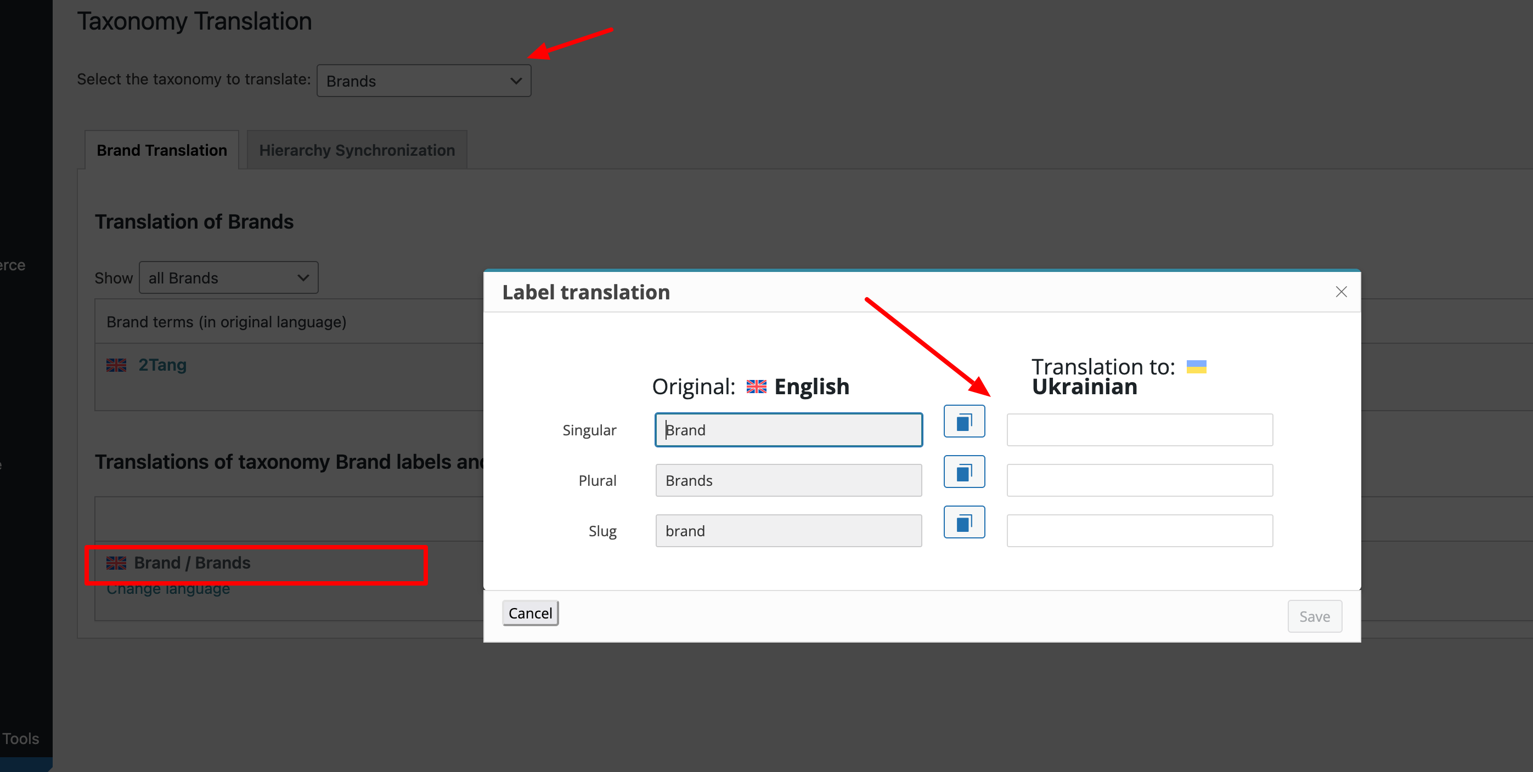Click the Cancel button
The width and height of the screenshot is (1533, 772).
[529, 612]
